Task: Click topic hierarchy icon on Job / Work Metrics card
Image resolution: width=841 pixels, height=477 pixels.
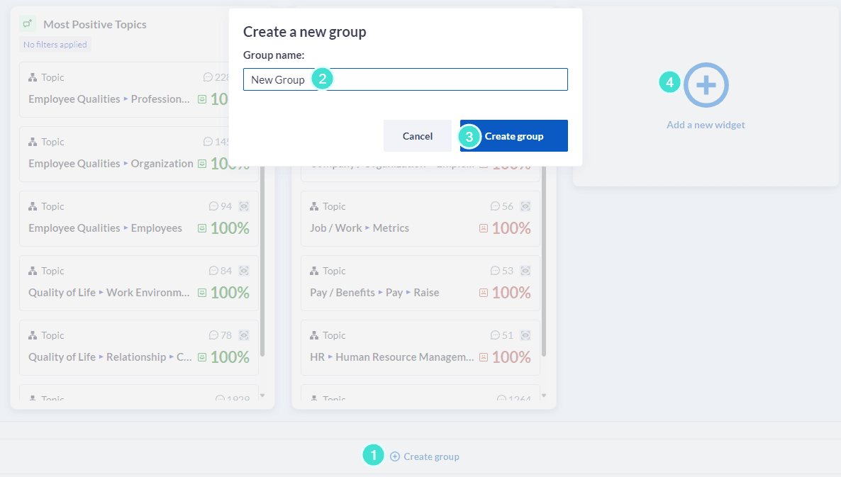Action: tap(314, 206)
